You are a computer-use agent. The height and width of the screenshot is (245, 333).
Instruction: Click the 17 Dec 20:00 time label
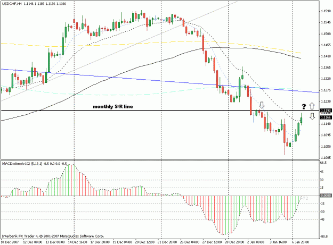click(100, 242)
